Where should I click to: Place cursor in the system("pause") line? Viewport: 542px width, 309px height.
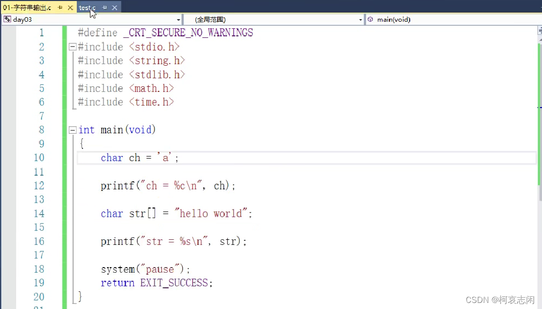(145, 269)
